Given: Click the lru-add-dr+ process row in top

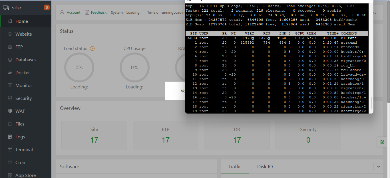Looking at the screenshot, I should pyautogui.click(x=277, y=74).
